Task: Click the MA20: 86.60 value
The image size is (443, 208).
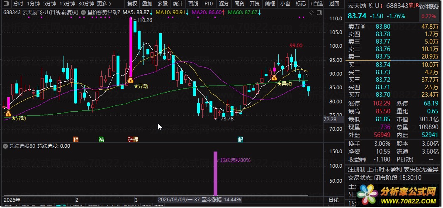Action: (x=208, y=12)
